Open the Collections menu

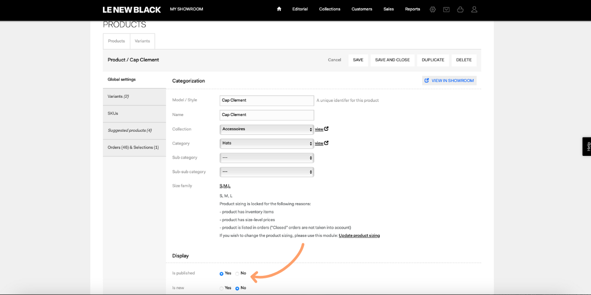329,9
